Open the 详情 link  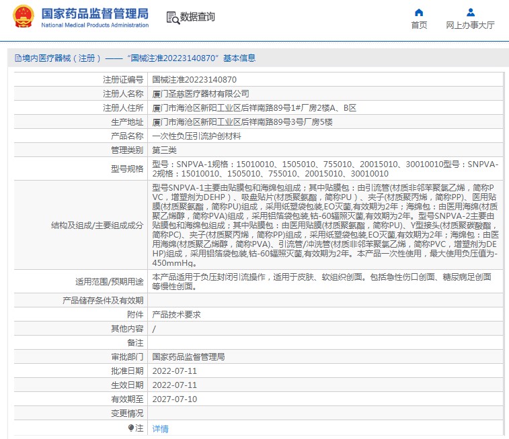pos(160,429)
